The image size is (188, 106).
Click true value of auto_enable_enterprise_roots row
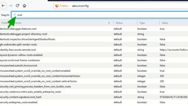(162, 92)
